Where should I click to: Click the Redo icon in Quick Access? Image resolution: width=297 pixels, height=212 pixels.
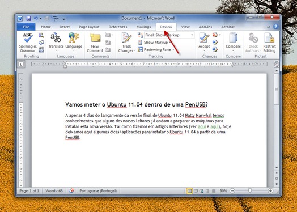pyautogui.click(x=46, y=18)
